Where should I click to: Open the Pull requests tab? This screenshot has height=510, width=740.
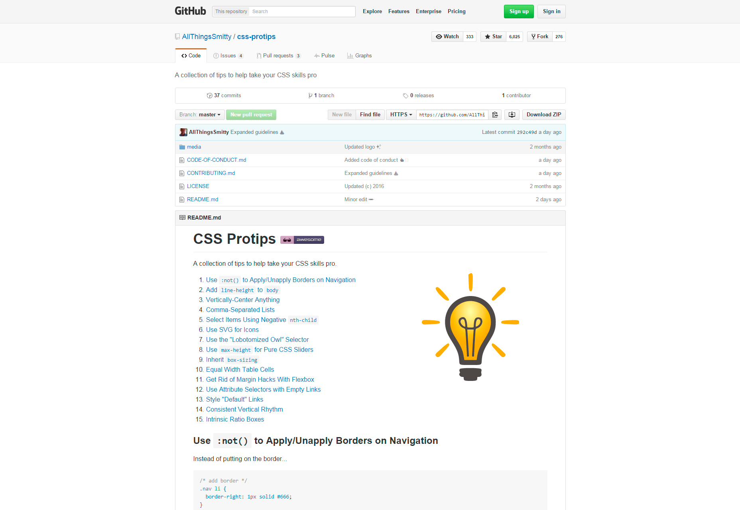(x=279, y=56)
